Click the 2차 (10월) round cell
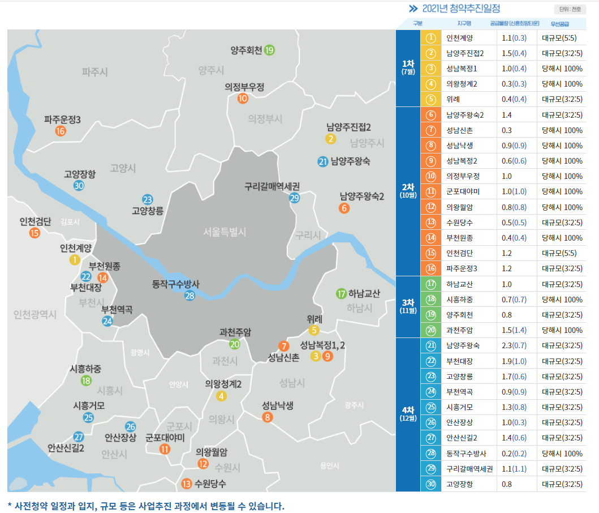 coord(408,191)
